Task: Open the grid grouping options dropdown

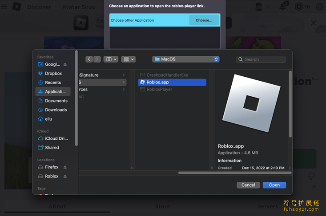Action: click(x=128, y=59)
